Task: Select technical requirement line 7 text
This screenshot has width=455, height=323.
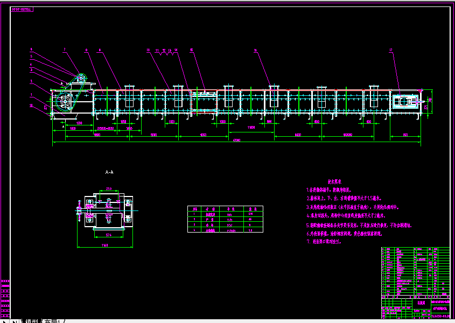Action: click(x=324, y=242)
